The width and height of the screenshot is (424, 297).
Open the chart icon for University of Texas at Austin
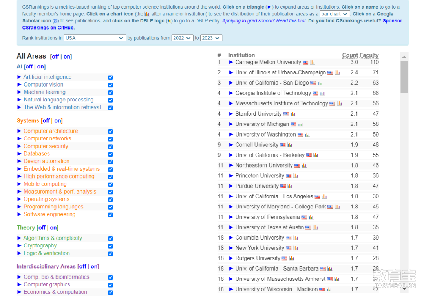point(315,227)
